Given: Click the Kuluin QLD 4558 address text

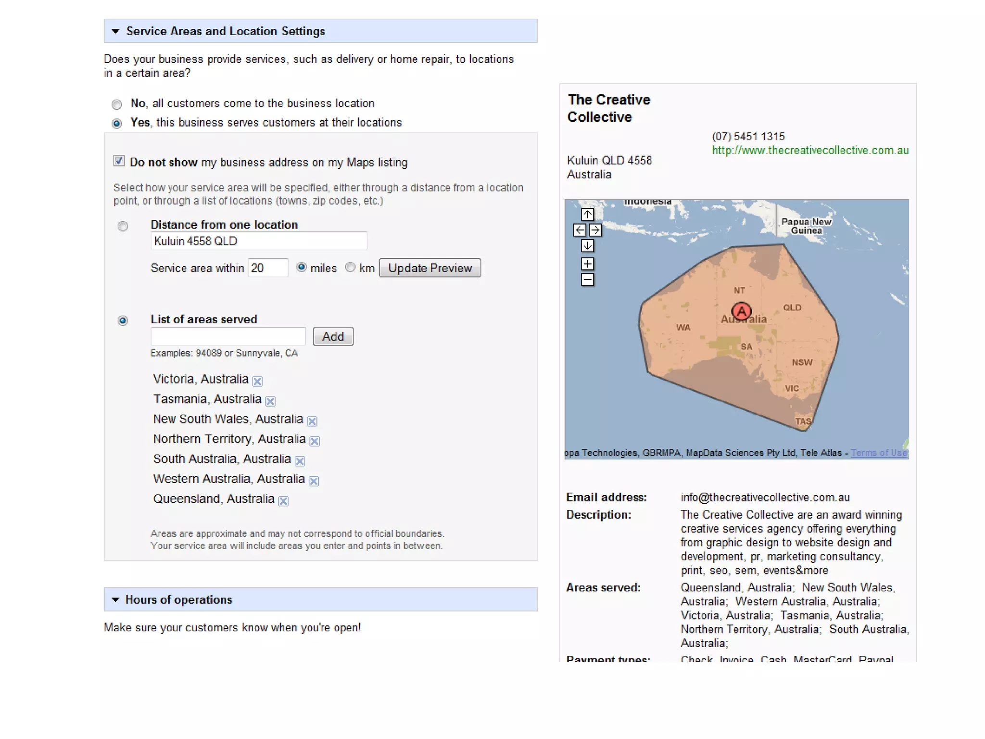Looking at the screenshot, I should (x=609, y=161).
